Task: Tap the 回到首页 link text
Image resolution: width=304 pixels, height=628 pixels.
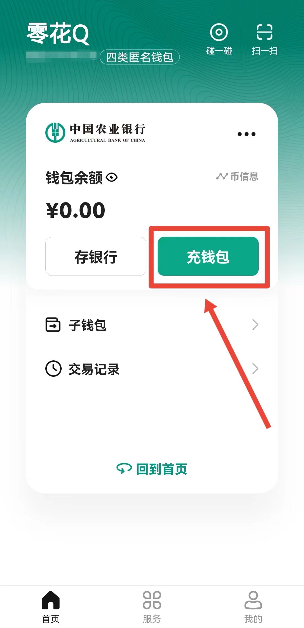Action: (162, 469)
